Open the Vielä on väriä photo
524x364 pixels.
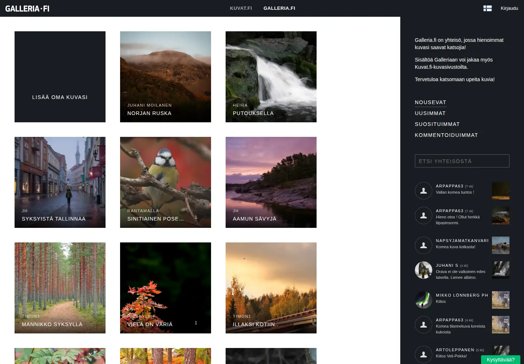pos(166,288)
